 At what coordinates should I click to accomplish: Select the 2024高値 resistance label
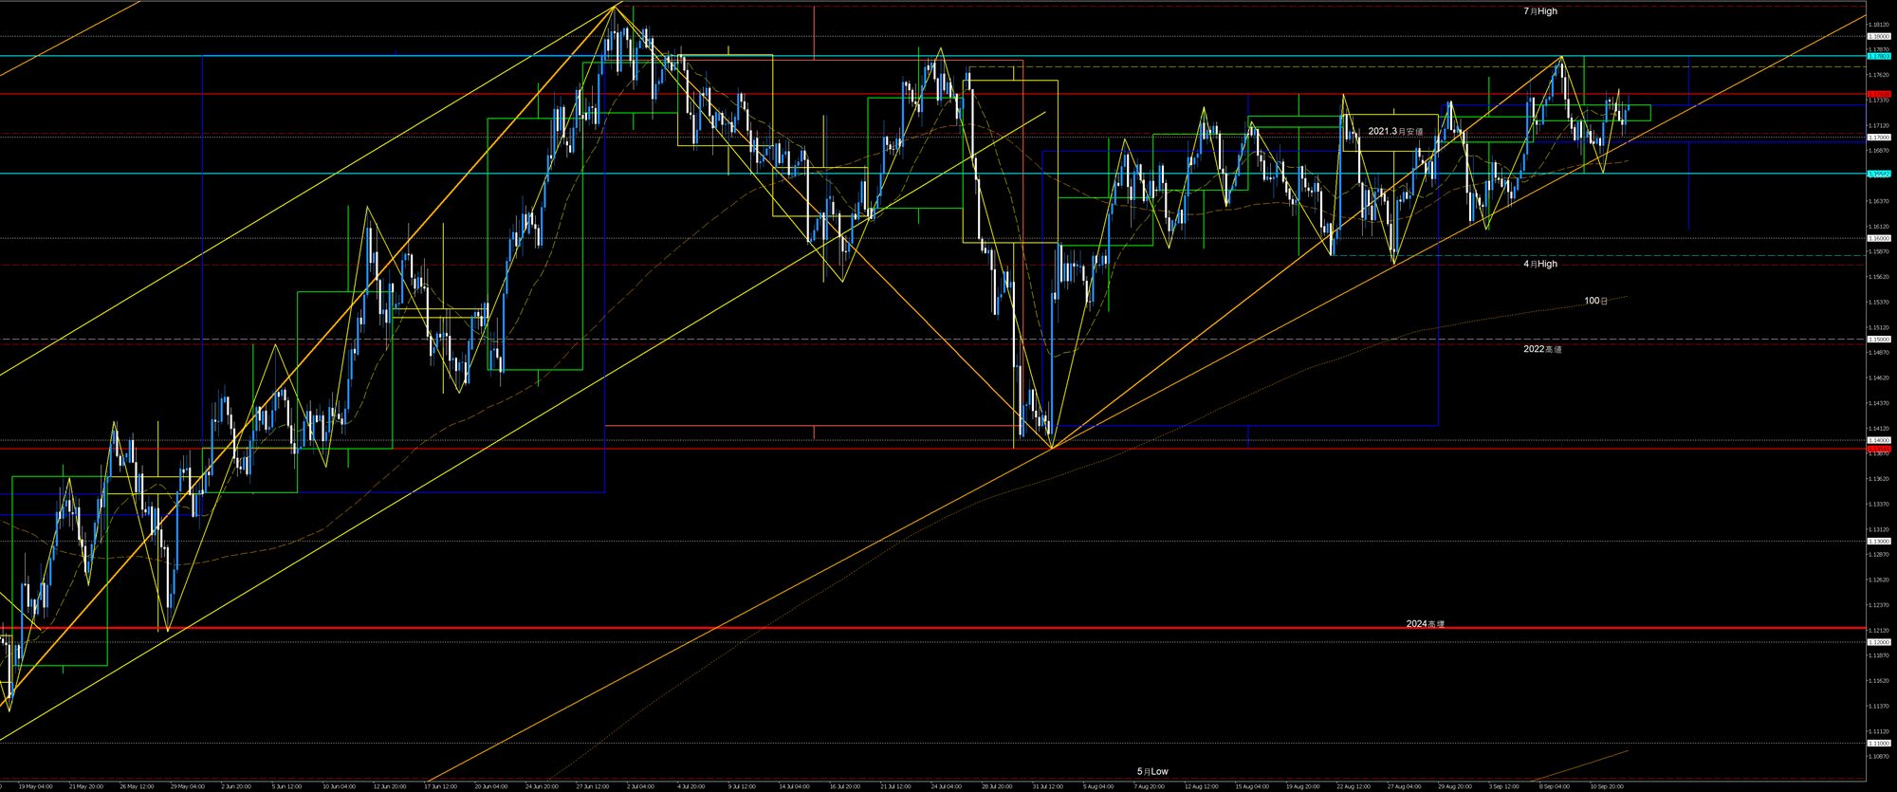pos(1425,623)
